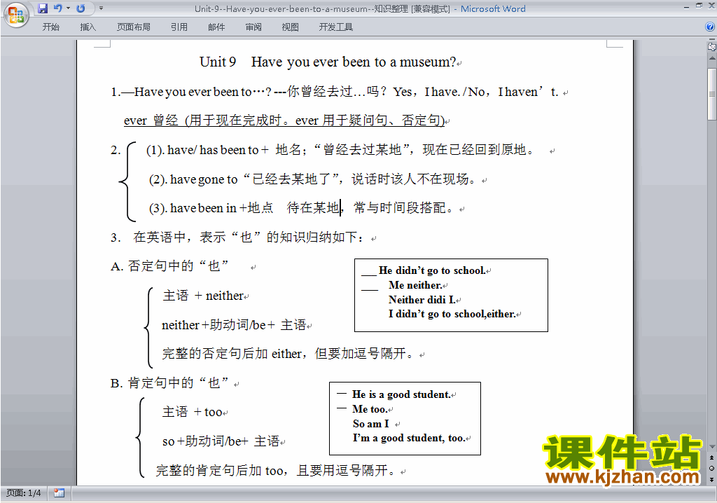
Task: Click the text 'have been in +地点'
Action: pos(221,208)
